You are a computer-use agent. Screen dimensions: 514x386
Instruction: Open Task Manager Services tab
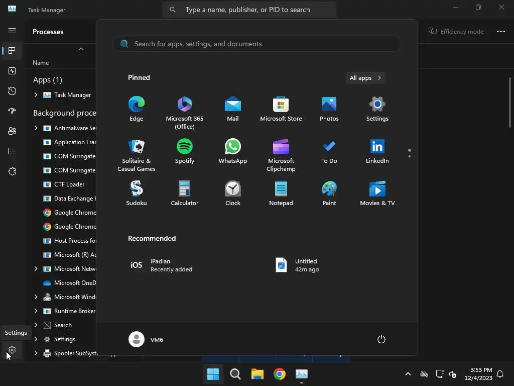12,171
